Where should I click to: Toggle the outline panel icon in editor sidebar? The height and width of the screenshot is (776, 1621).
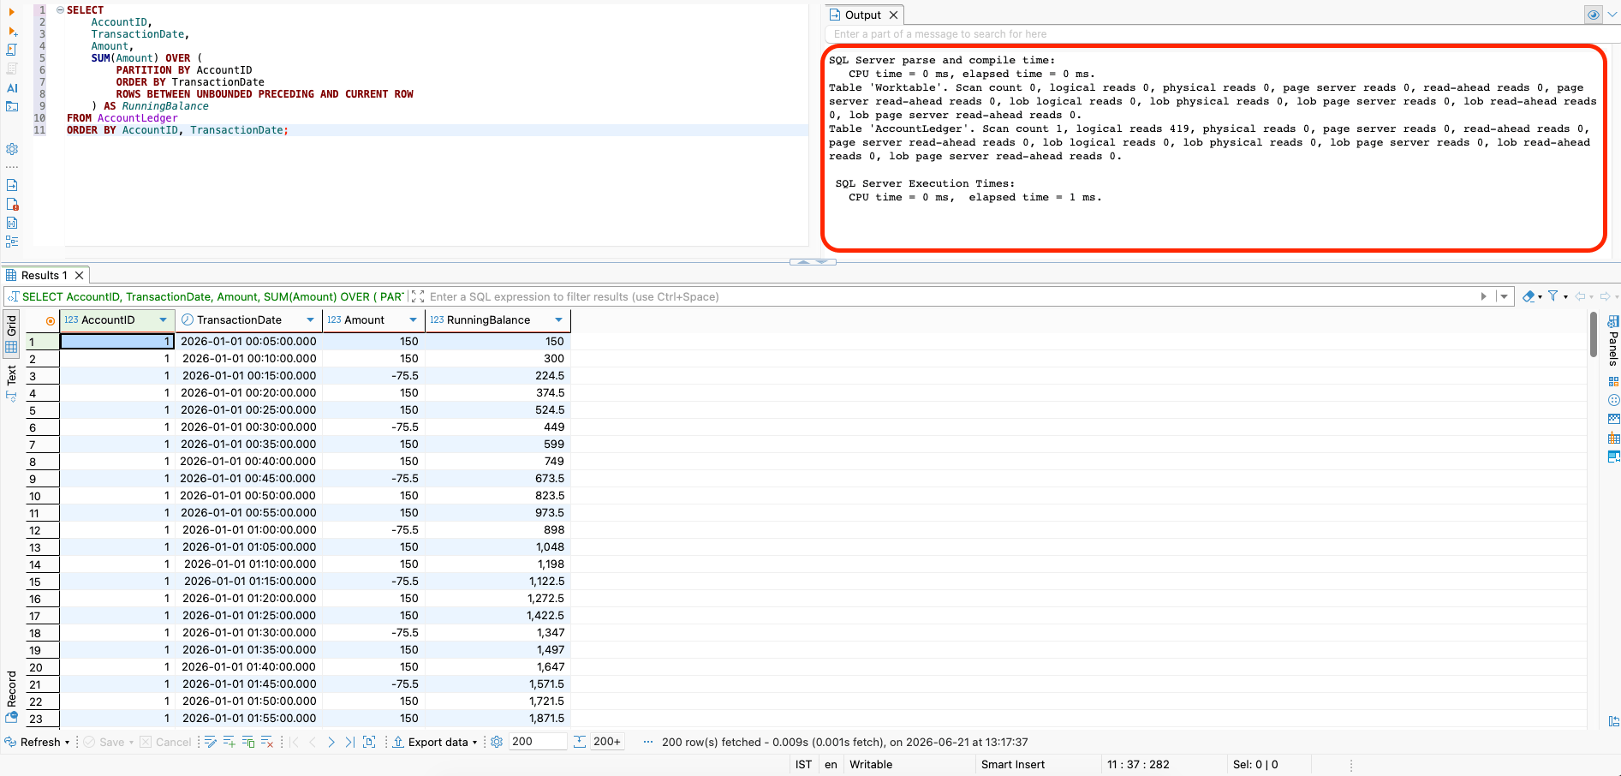(12, 242)
